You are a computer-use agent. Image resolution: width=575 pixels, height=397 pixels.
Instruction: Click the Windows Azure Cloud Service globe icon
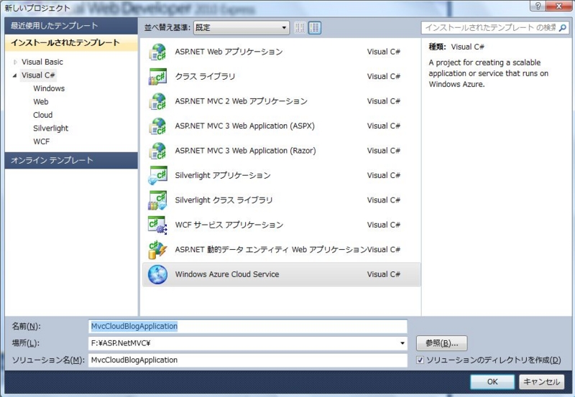(x=157, y=274)
